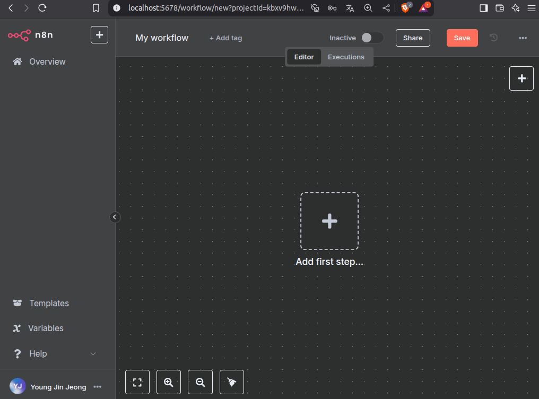
Task: Click the Young Jin Jeong name
Action: pos(58,387)
